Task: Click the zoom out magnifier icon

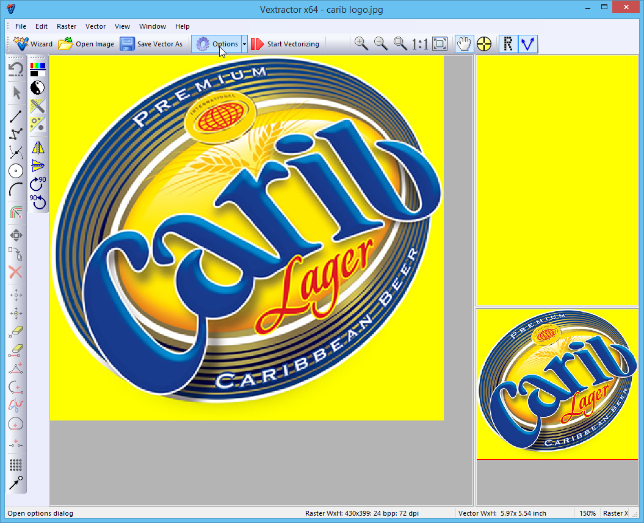Action: pyautogui.click(x=380, y=43)
